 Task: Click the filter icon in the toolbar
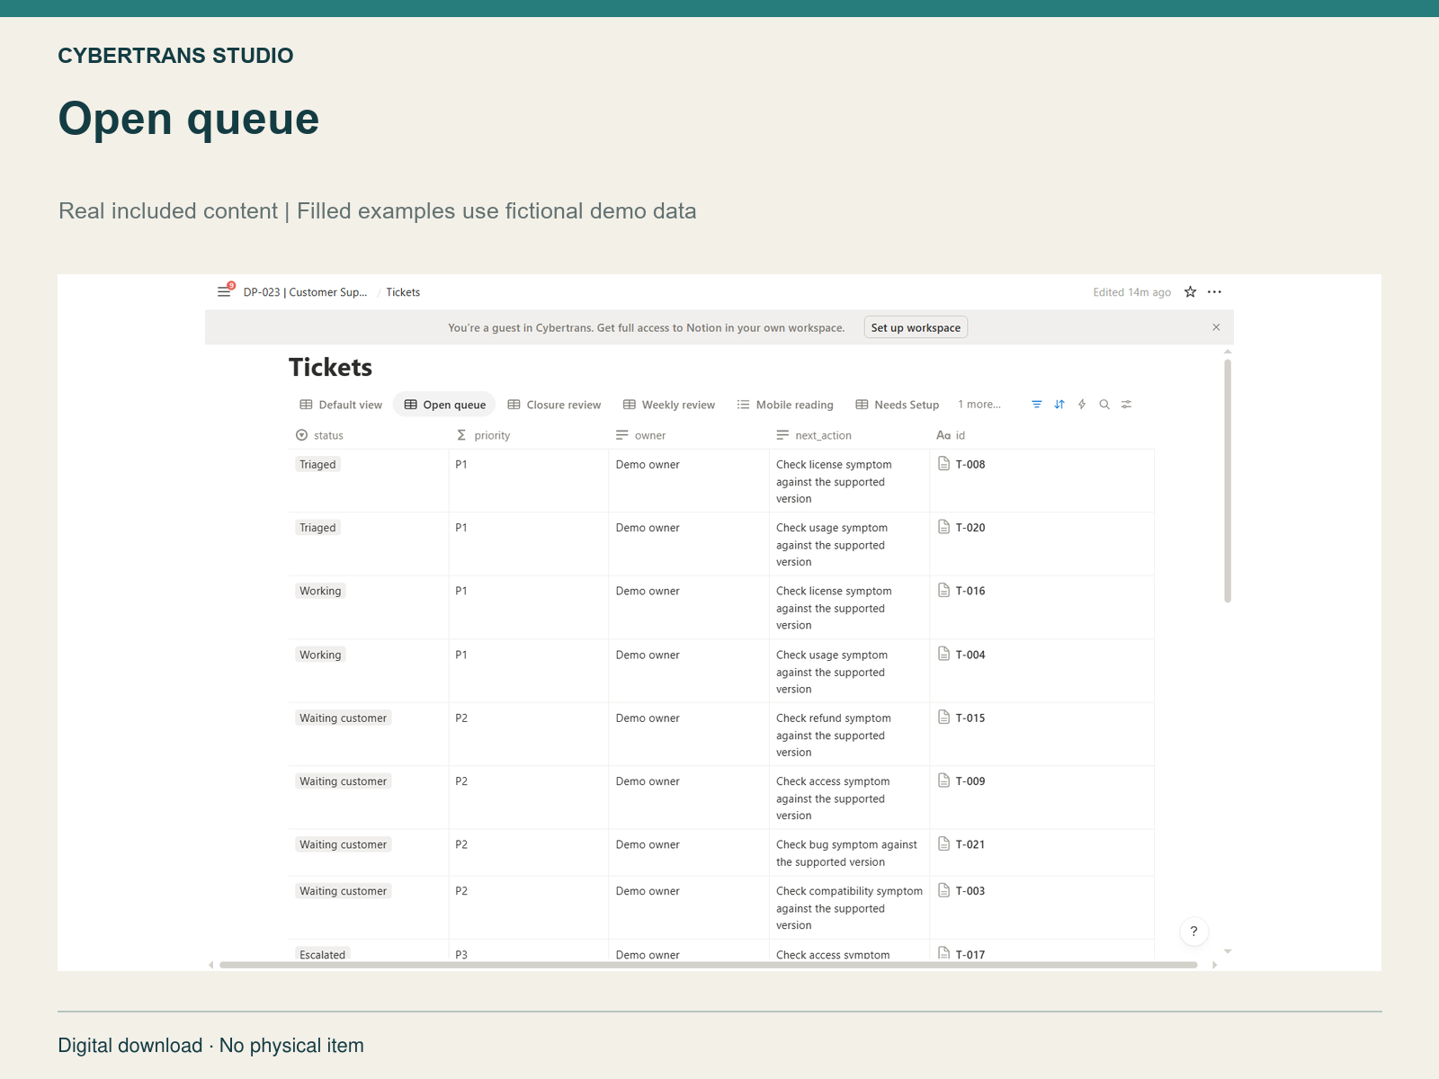click(x=1036, y=405)
